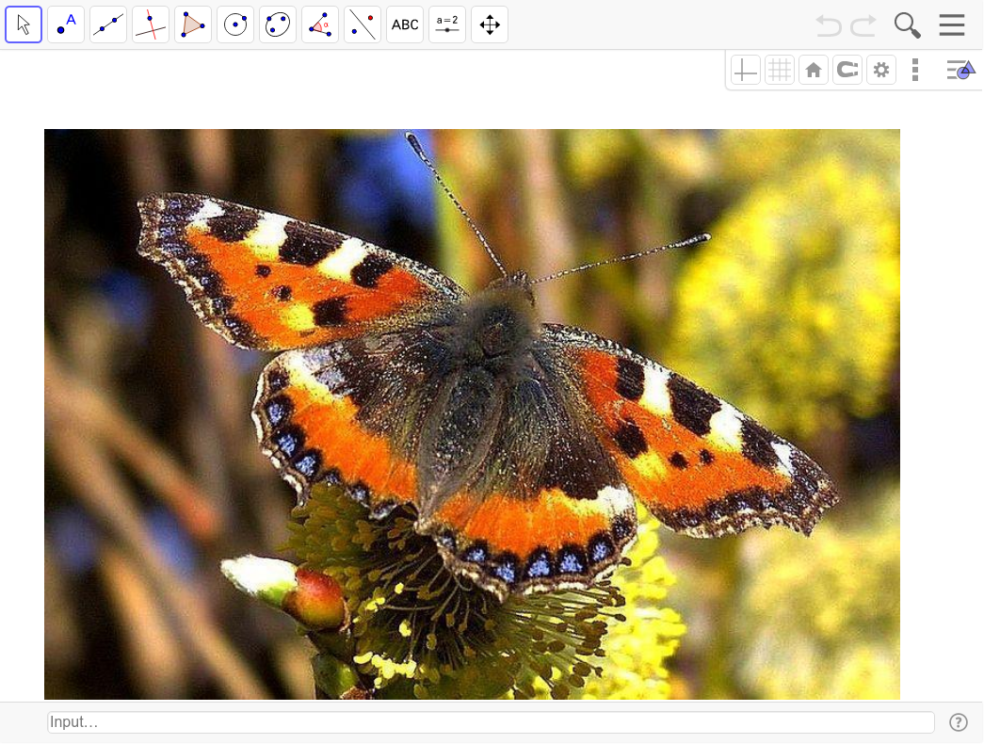Open the hamburger main menu

pos(952,25)
